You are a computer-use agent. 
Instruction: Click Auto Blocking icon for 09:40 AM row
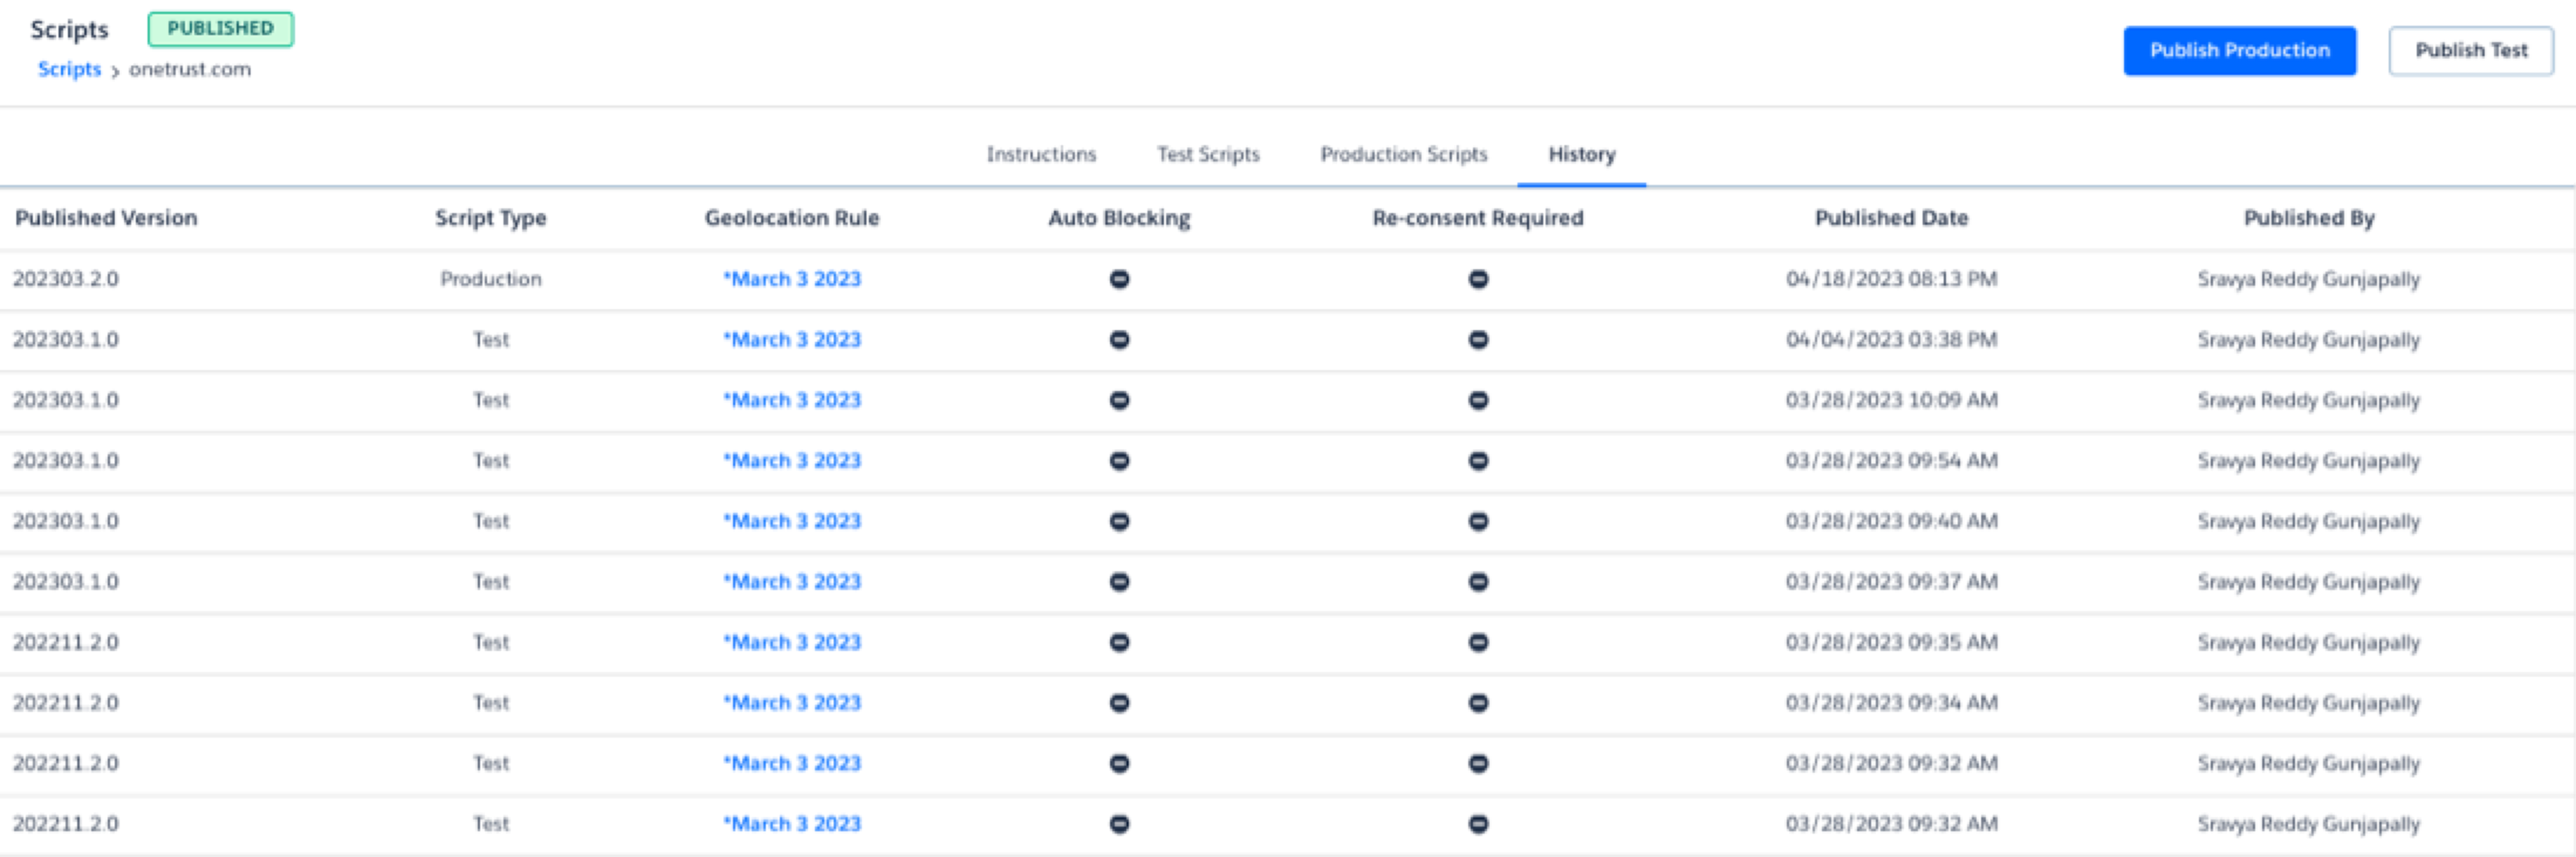(x=1119, y=521)
